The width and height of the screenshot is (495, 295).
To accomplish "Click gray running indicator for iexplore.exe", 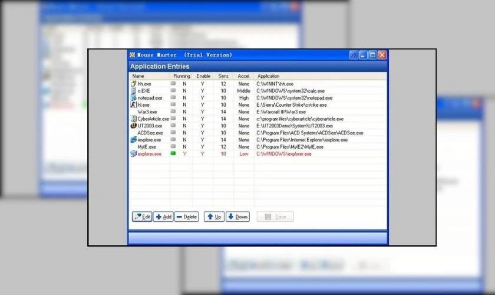I will (173, 139).
